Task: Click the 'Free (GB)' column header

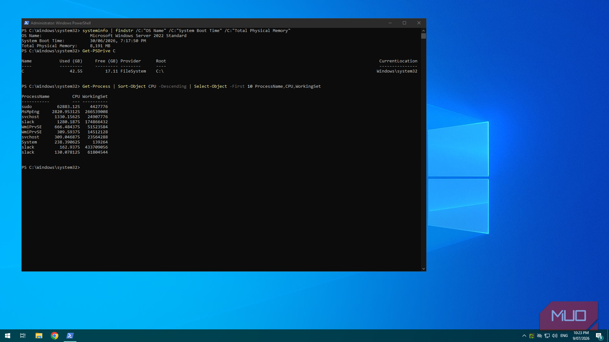Action: click(x=107, y=61)
